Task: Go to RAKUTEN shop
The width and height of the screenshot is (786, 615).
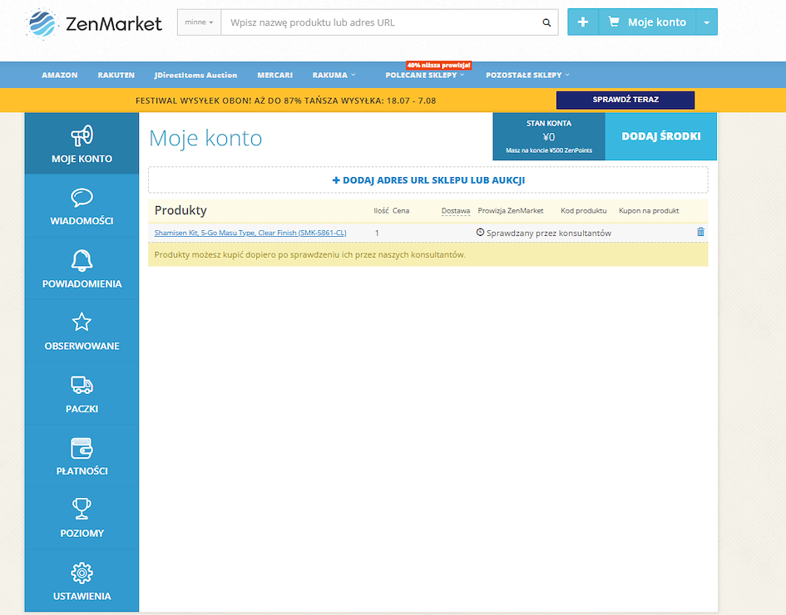Action: pos(116,75)
